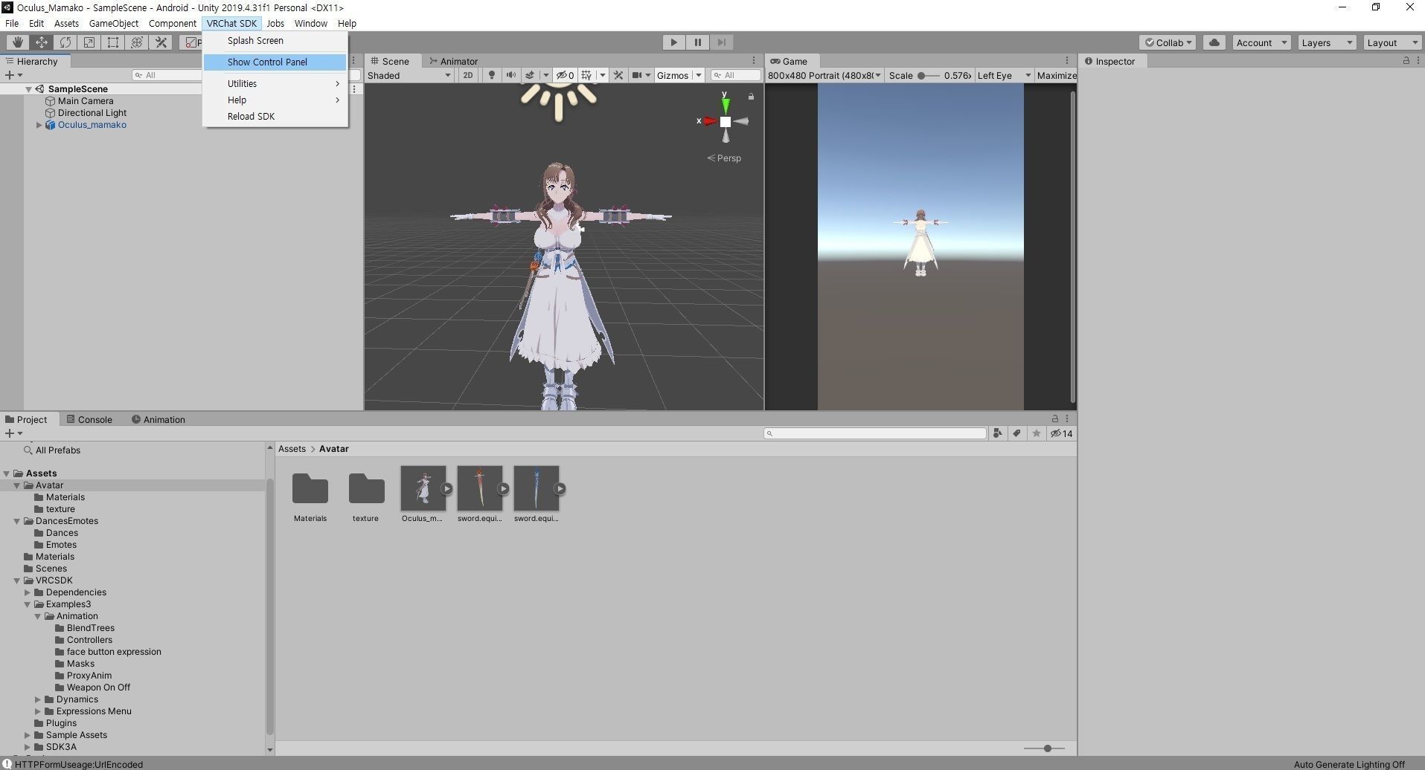Open the Layers dropdown

1327,42
